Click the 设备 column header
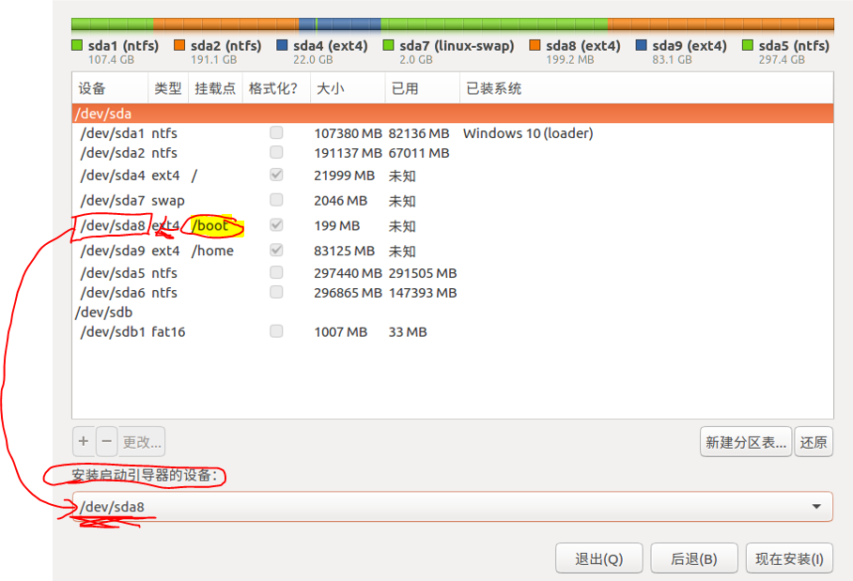The height and width of the screenshot is (581, 853). pos(110,88)
